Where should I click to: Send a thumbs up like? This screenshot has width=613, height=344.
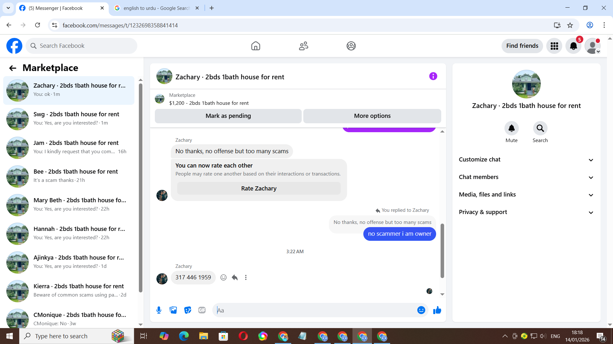click(x=437, y=310)
